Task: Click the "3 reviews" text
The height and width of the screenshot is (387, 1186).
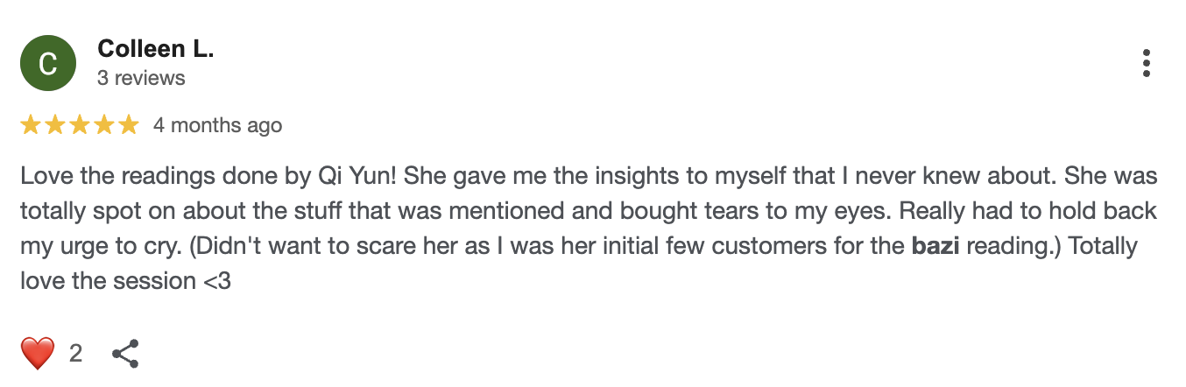Action: pyautogui.click(x=141, y=78)
